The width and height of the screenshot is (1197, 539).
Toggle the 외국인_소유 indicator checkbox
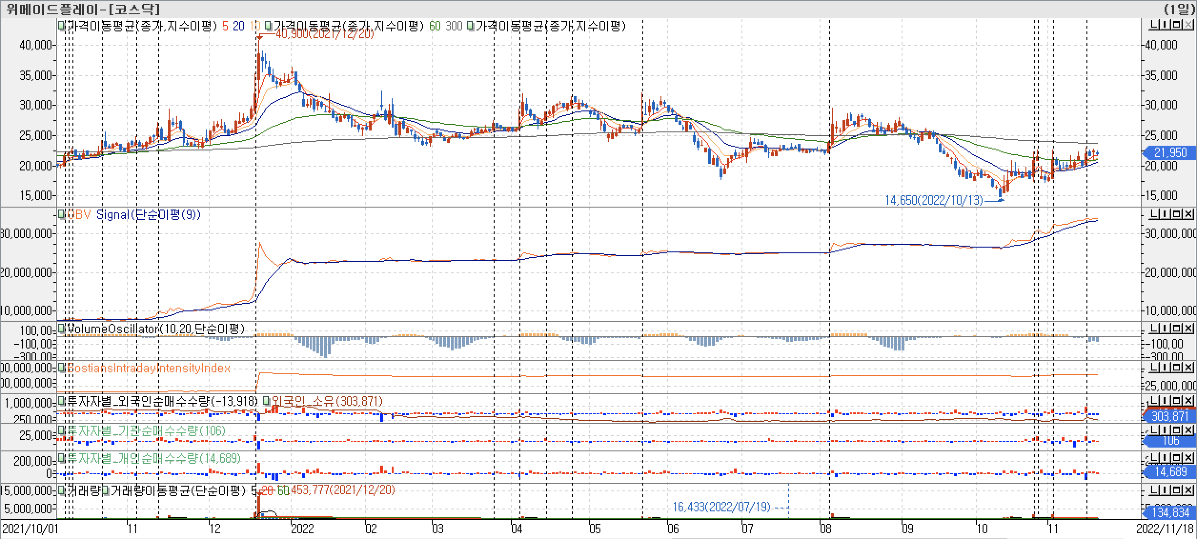coord(267,401)
